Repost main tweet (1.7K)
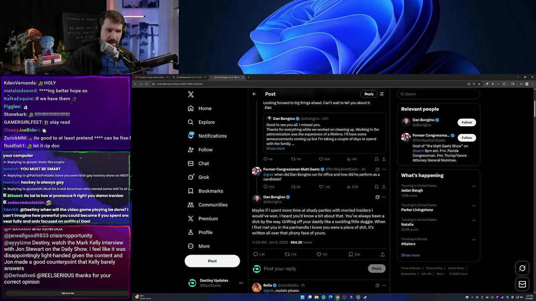This screenshot has height=301, width=536. click(291, 254)
